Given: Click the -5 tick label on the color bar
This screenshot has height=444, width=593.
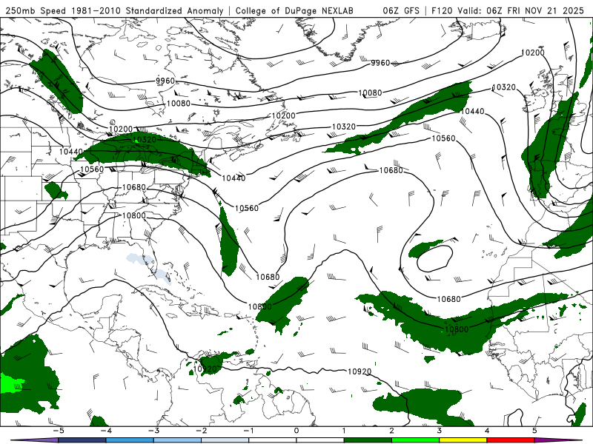Looking at the screenshot, I should click(x=59, y=431).
